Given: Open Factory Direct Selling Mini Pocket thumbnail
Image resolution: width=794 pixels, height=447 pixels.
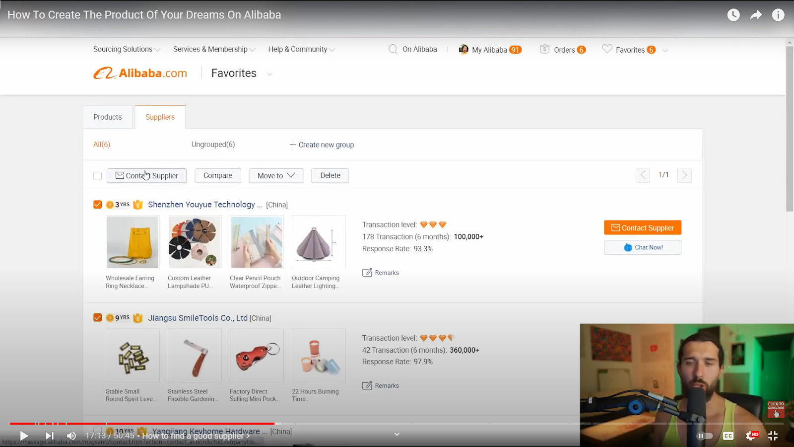Looking at the screenshot, I should click(x=257, y=356).
